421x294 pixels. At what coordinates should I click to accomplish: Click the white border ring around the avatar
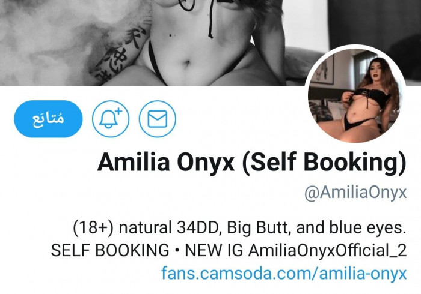[x=355, y=47]
